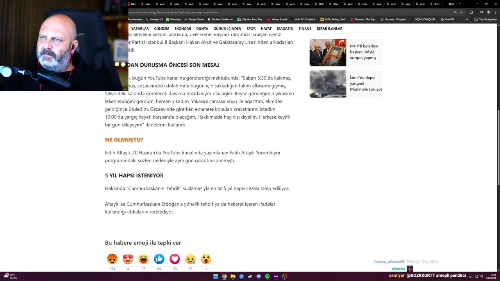500x281 pixels.
Task: Open OBS Studio from the taskbar
Action: 284,276
